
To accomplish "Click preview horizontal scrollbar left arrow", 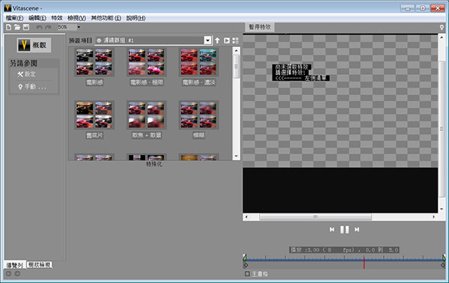I will [246, 217].
